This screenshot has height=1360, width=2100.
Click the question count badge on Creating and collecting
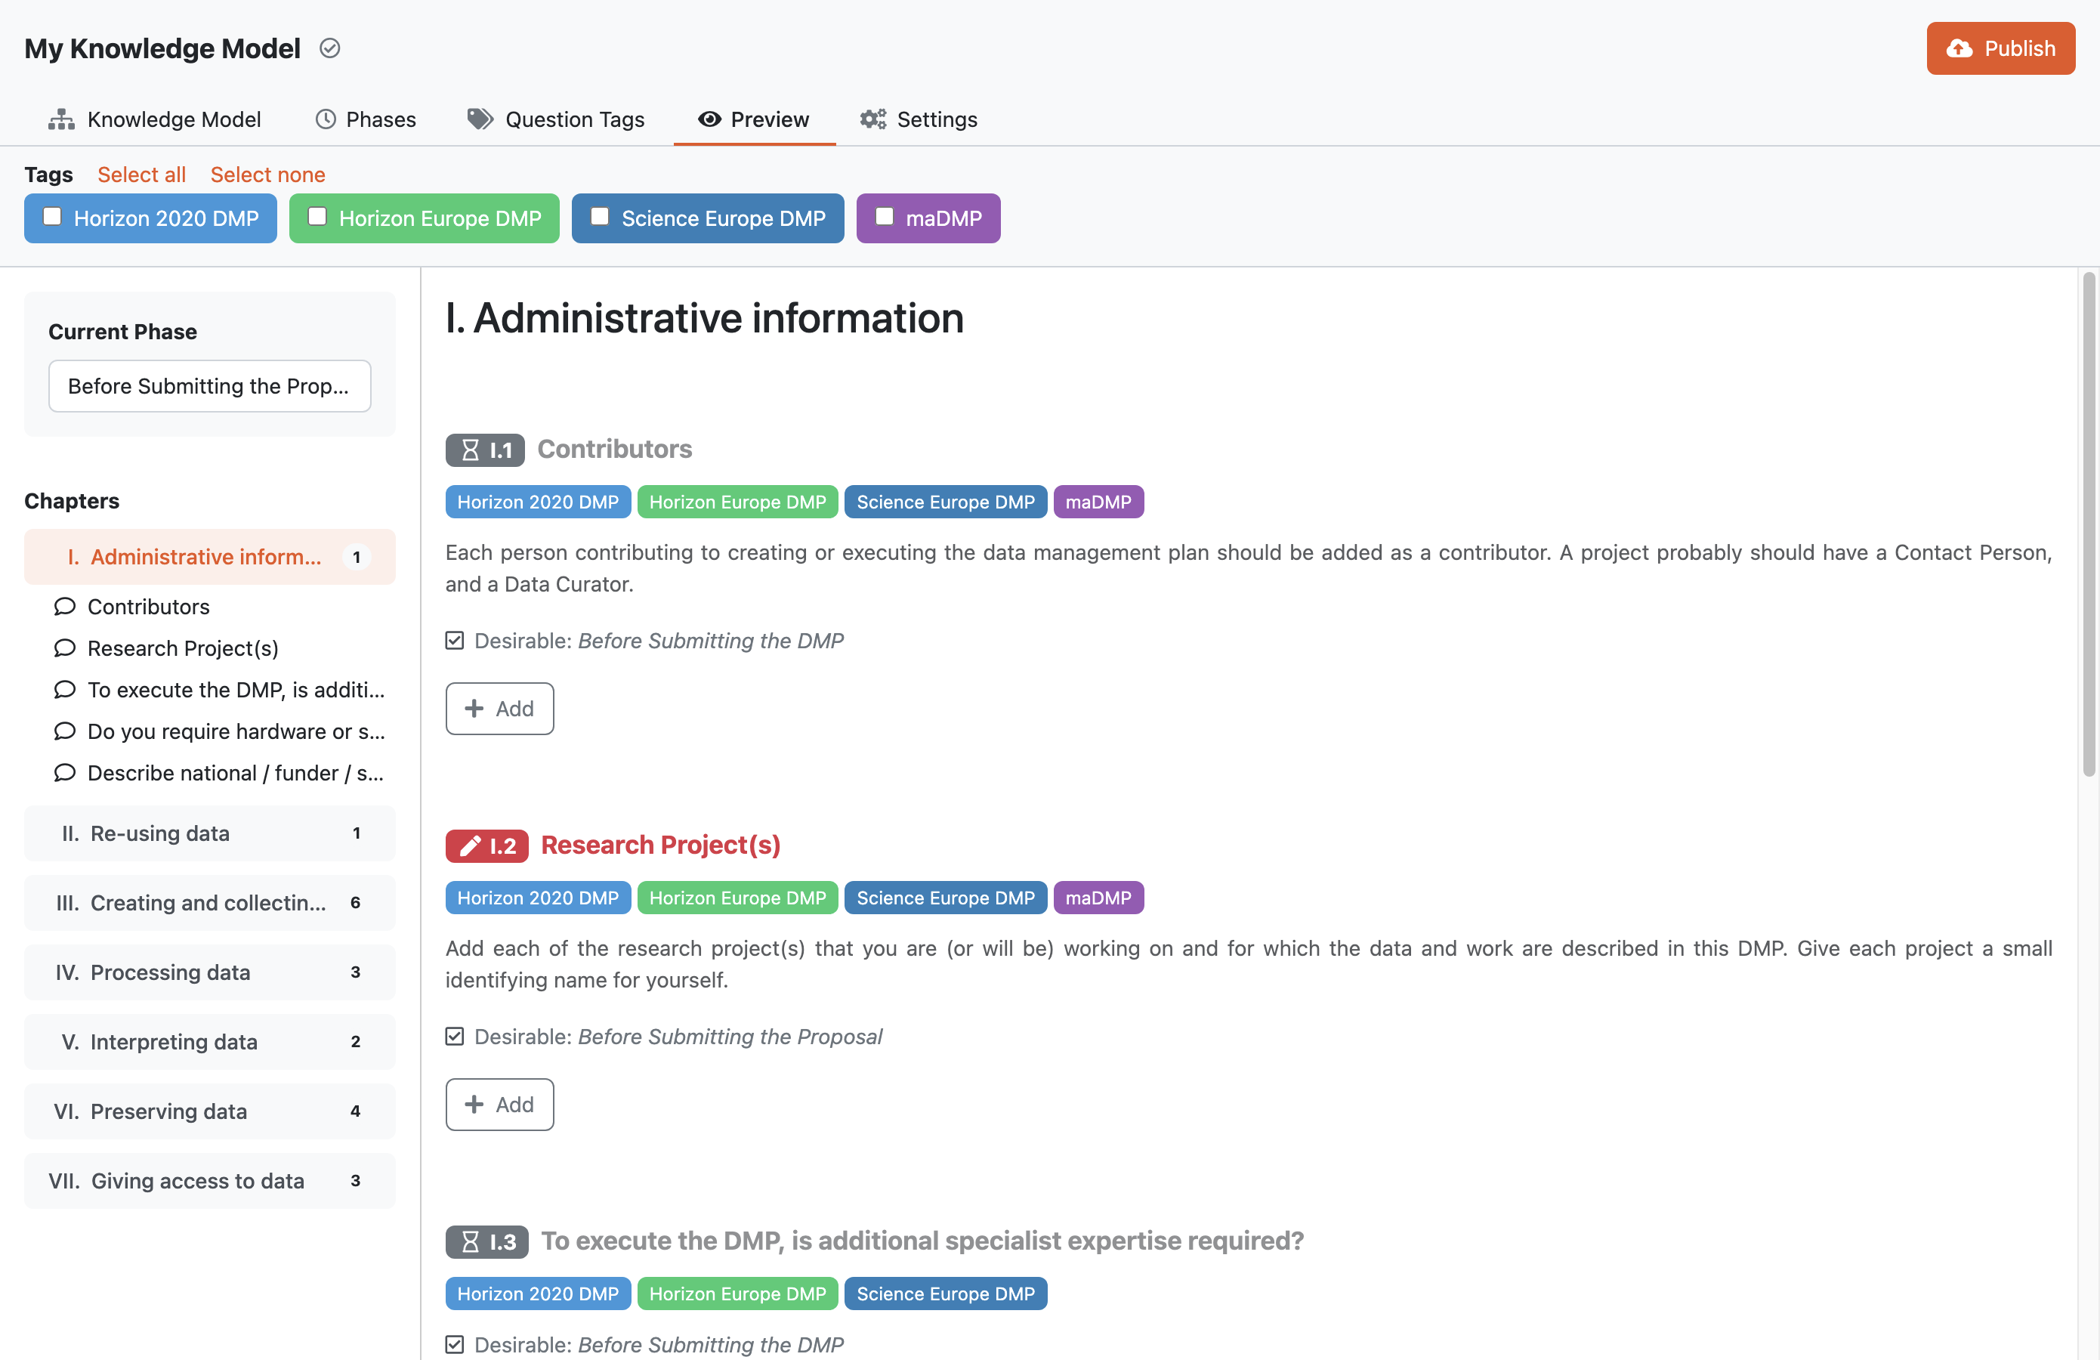pos(356,903)
